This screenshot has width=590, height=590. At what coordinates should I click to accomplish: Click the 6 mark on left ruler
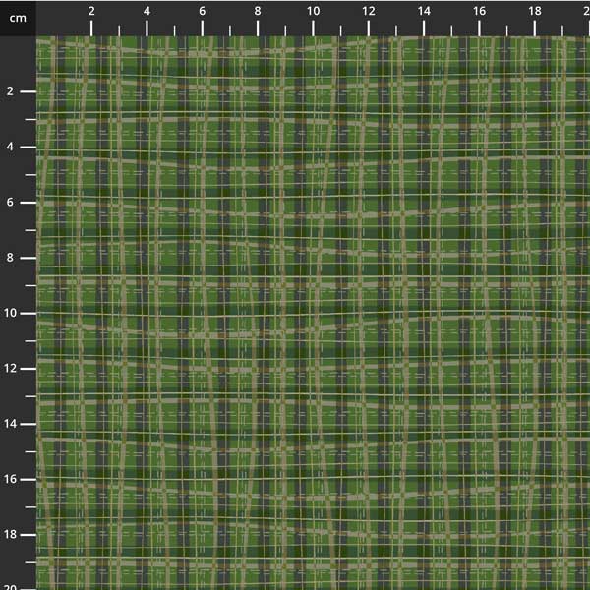point(12,203)
